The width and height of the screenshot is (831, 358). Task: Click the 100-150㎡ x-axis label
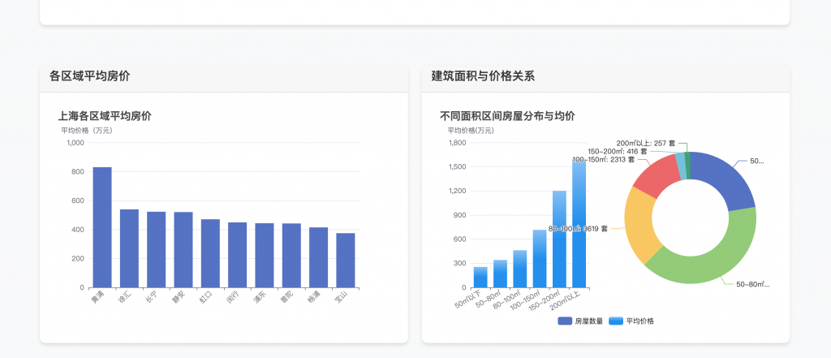click(526, 302)
